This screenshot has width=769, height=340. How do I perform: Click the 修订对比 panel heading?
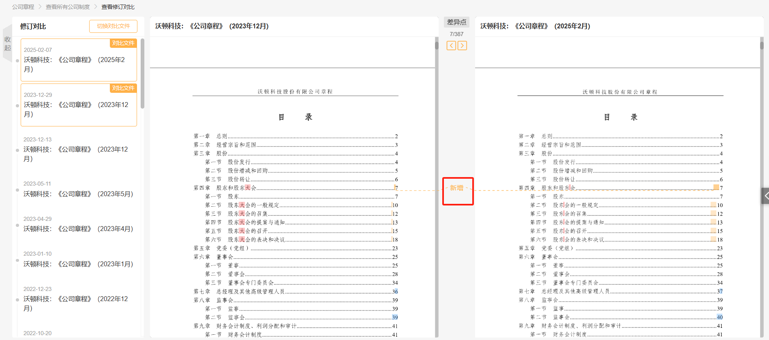(33, 26)
